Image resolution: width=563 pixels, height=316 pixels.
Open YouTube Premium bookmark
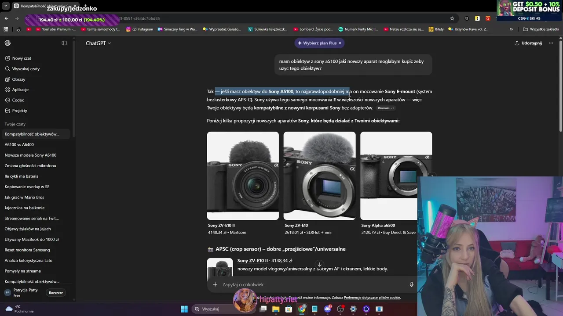click(56, 29)
